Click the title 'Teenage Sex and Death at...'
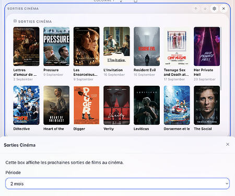Viewport: 235px width, 196px height. click(x=176, y=72)
